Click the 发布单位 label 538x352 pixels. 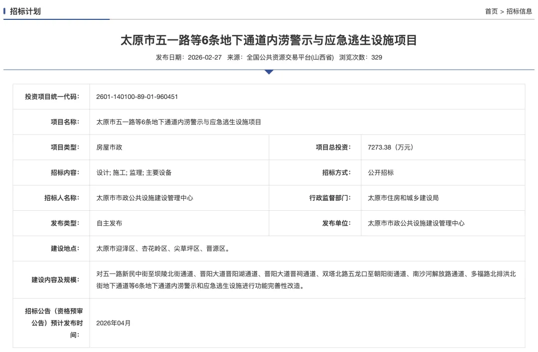(x=337, y=223)
